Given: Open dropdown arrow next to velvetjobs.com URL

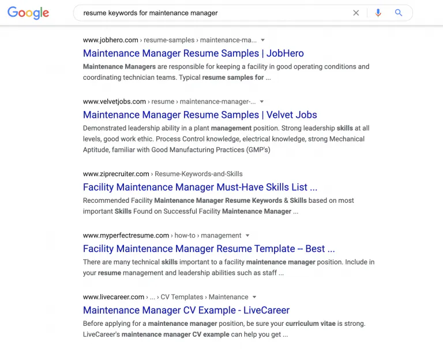Looking at the screenshot, I should point(262,102).
